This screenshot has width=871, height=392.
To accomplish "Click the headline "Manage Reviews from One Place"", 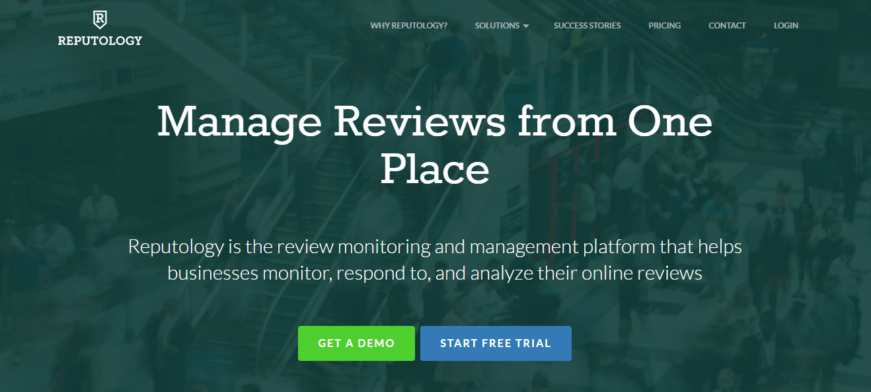I will click(x=435, y=145).
